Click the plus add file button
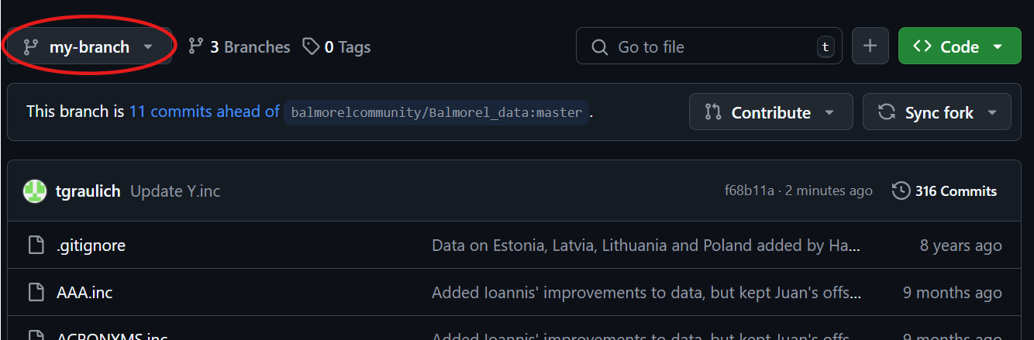This screenshot has height=340, width=1034. [x=870, y=46]
